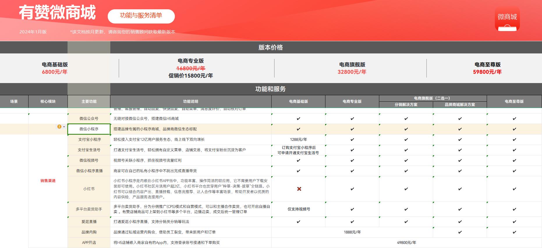
Task: Click 爱逛直播 checkmark under 电商基础版
Action: click(x=298, y=222)
